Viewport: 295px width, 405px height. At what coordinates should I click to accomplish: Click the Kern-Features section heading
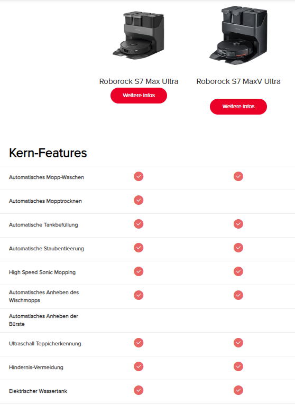pyautogui.click(x=48, y=153)
